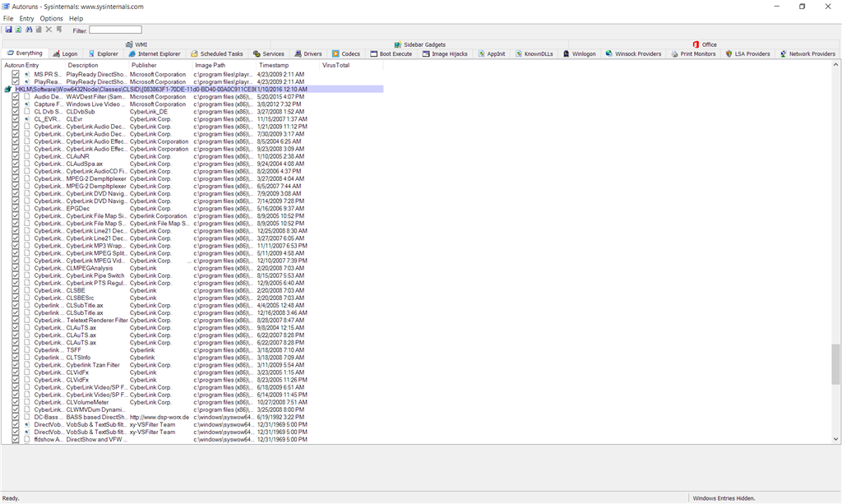
Task: Click the Cyberlink_DE publisher cell
Action: point(148,112)
